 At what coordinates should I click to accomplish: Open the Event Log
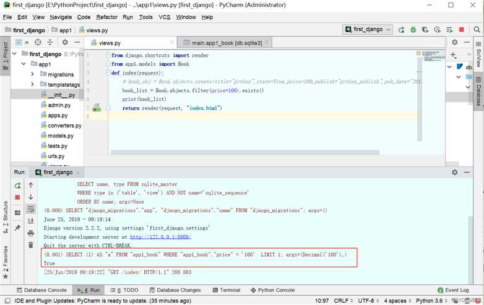(x=454, y=290)
